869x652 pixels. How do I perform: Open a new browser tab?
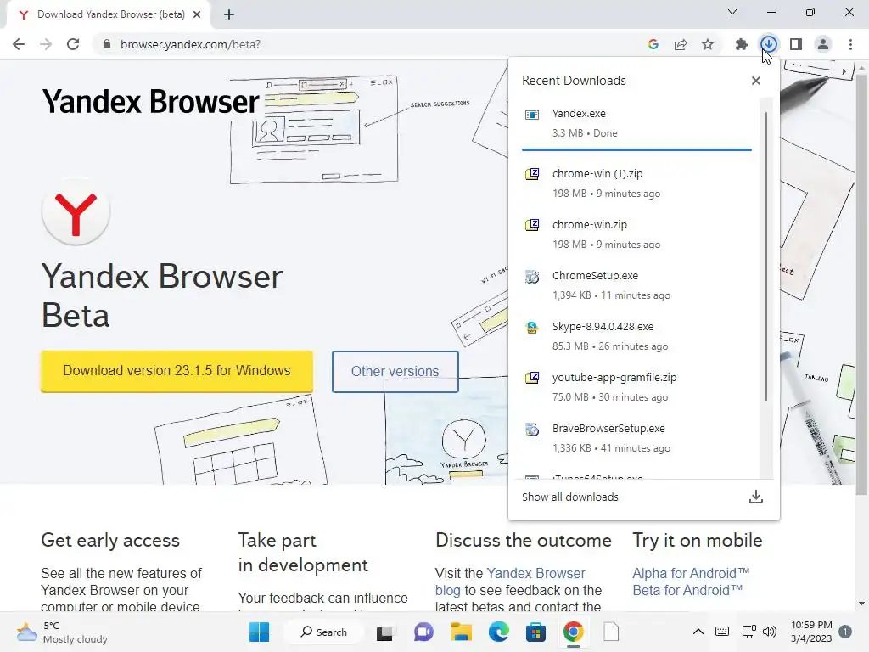pyautogui.click(x=229, y=14)
